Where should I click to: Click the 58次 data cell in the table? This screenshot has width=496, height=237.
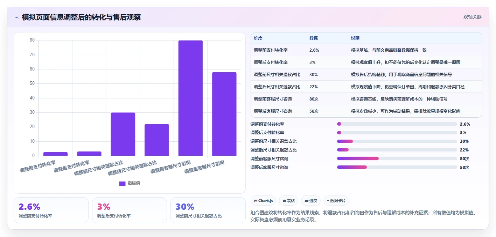pyautogui.click(x=314, y=111)
